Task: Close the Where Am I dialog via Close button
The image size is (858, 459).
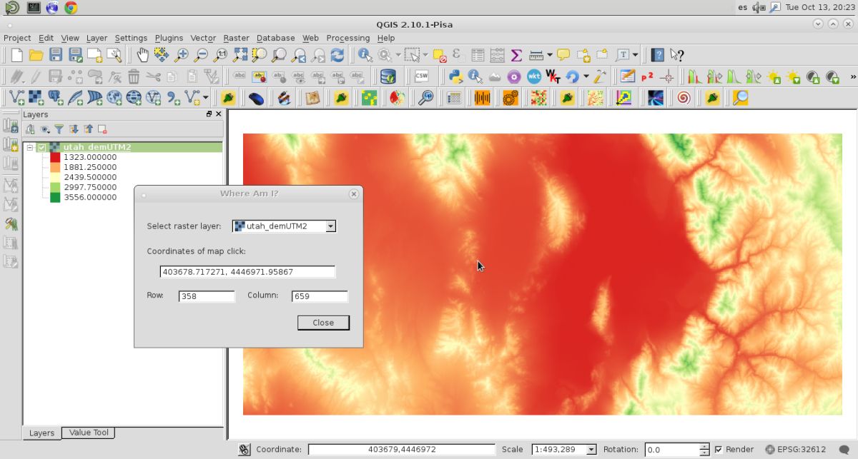Action: pyautogui.click(x=323, y=323)
